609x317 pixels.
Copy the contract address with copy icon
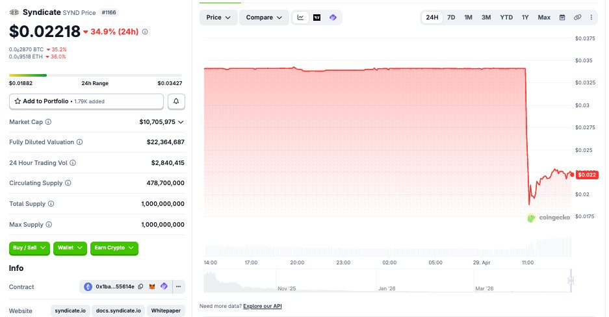click(x=140, y=286)
